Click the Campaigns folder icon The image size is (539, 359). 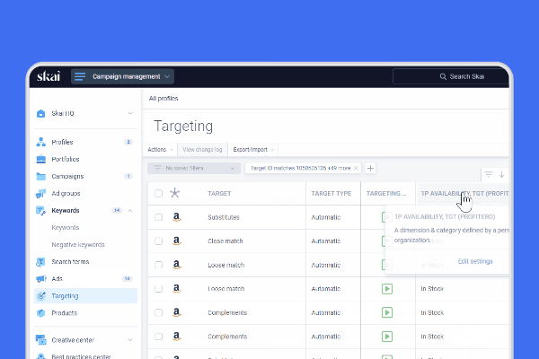tap(41, 176)
